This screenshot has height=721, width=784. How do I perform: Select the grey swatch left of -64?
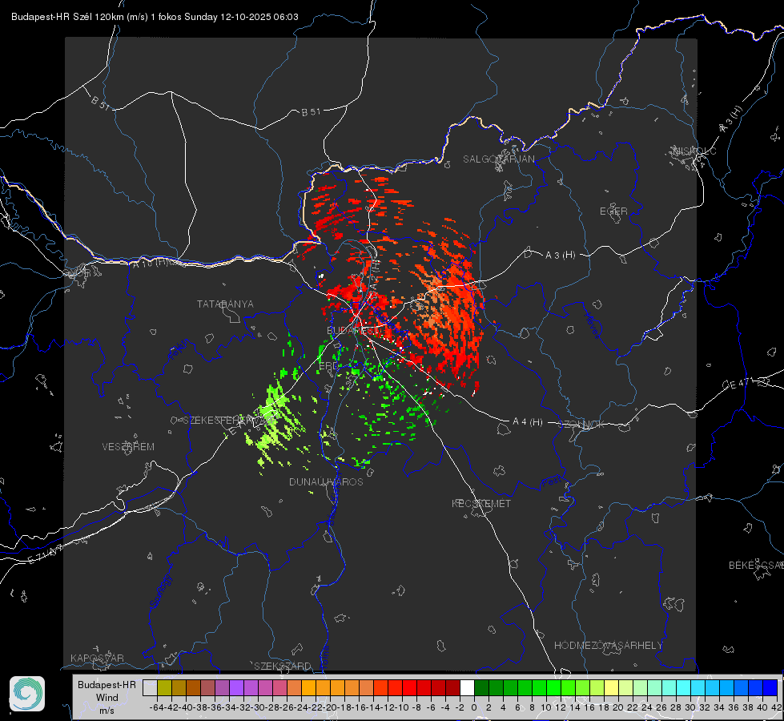pos(150,687)
